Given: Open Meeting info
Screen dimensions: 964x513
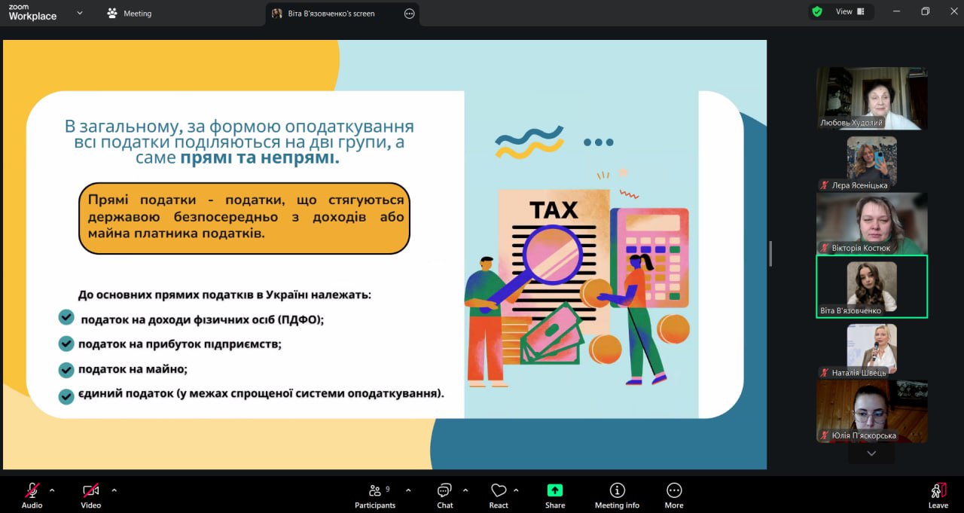Looking at the screenshot, I should (x=617, y=496).
